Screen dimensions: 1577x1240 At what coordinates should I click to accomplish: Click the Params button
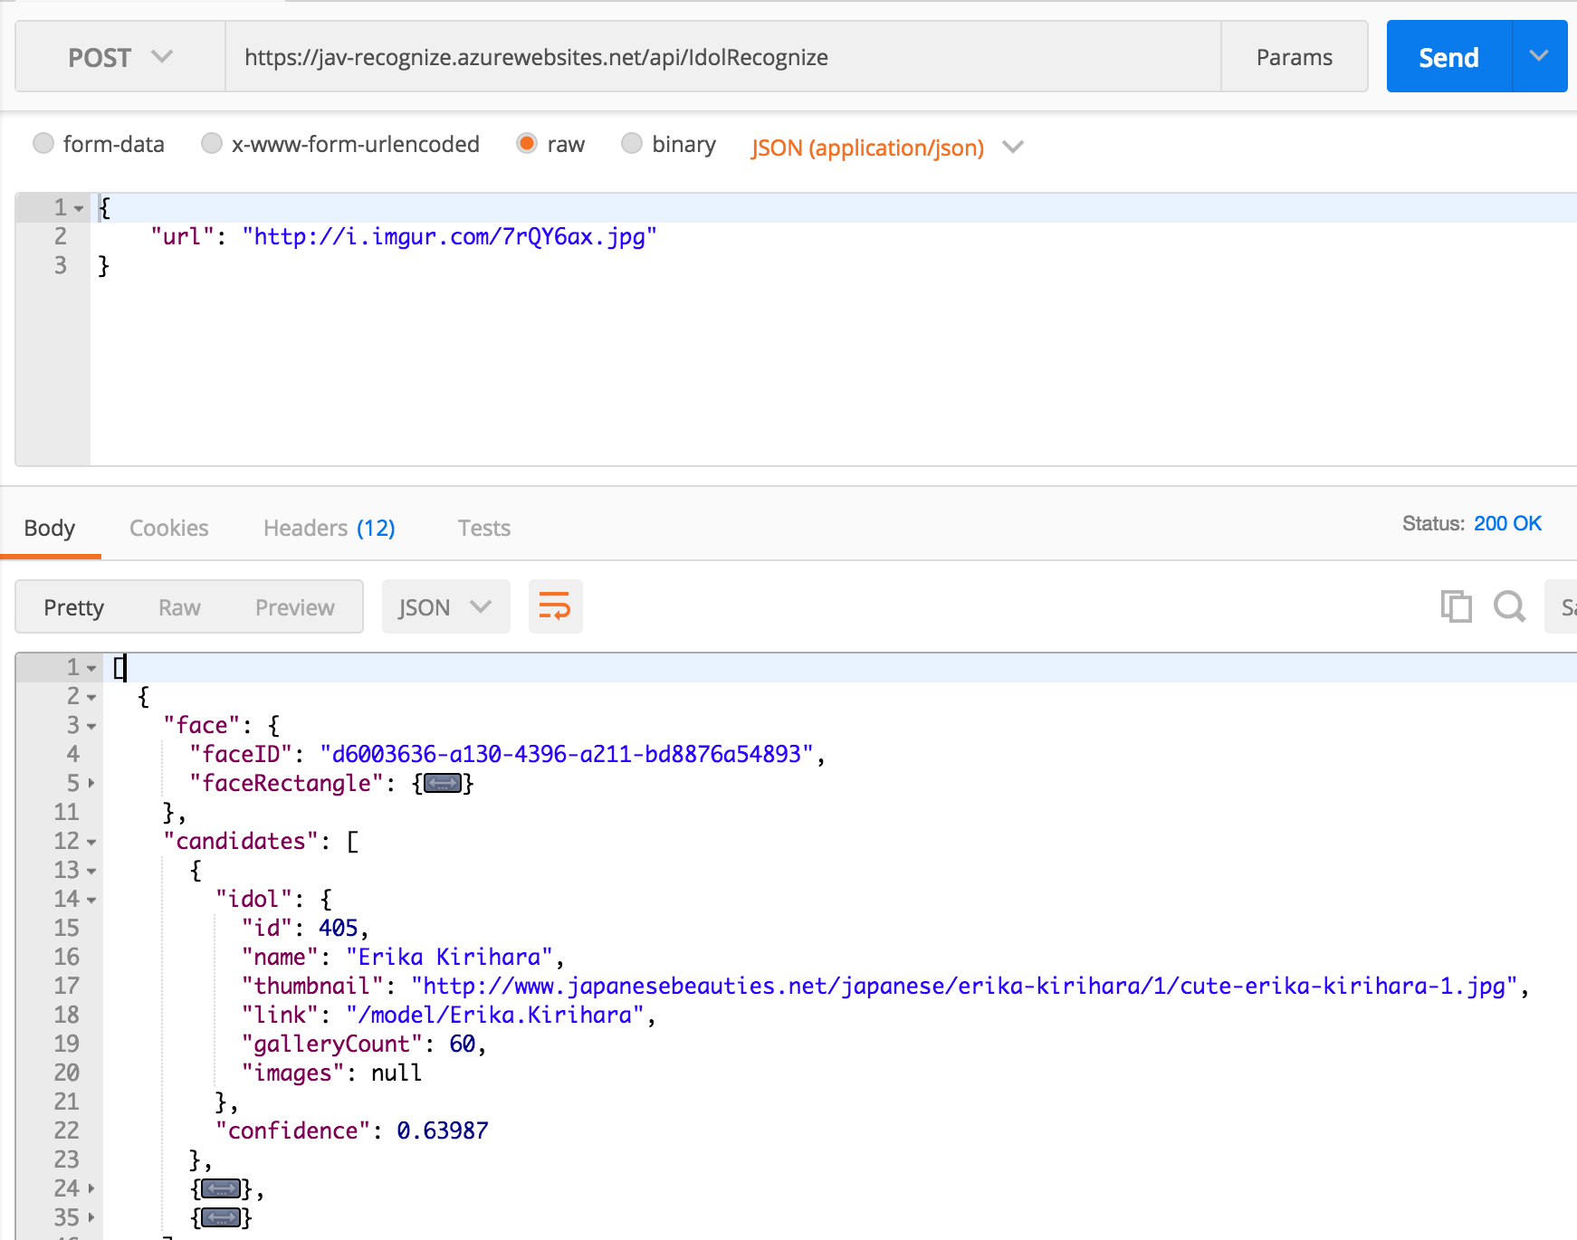pos(1294,57)
